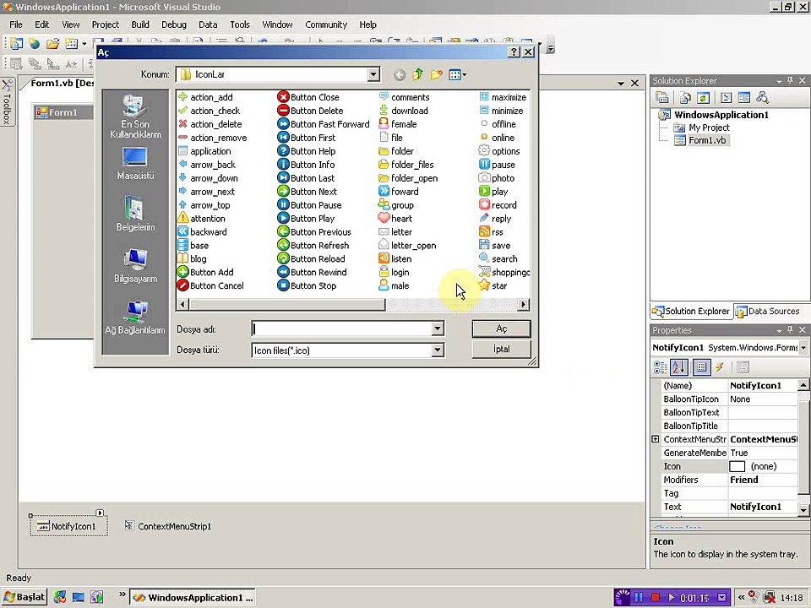The image size is (811, 608).
Task: Show events lightning icon in Properties
Action: coord(720,367)
